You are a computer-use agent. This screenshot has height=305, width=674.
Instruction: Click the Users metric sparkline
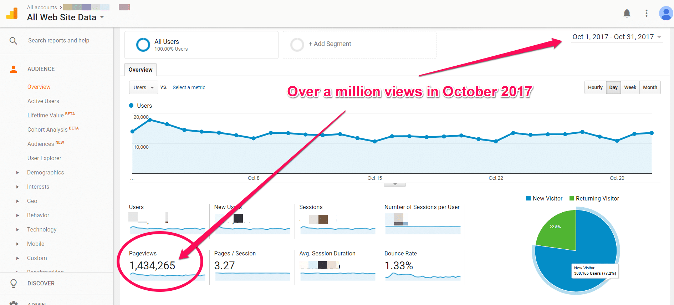point(168,229)
